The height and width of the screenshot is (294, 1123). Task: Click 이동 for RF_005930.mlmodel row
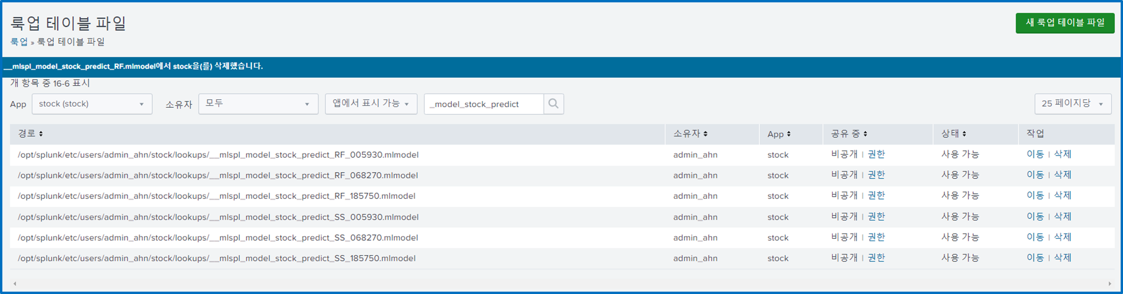pos(1035,154)
